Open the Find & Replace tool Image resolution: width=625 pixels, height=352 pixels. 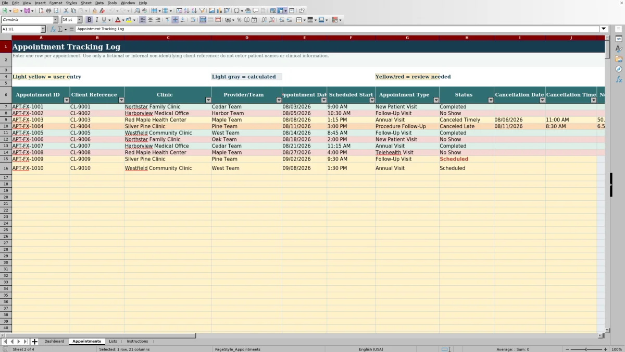(136, 10)
